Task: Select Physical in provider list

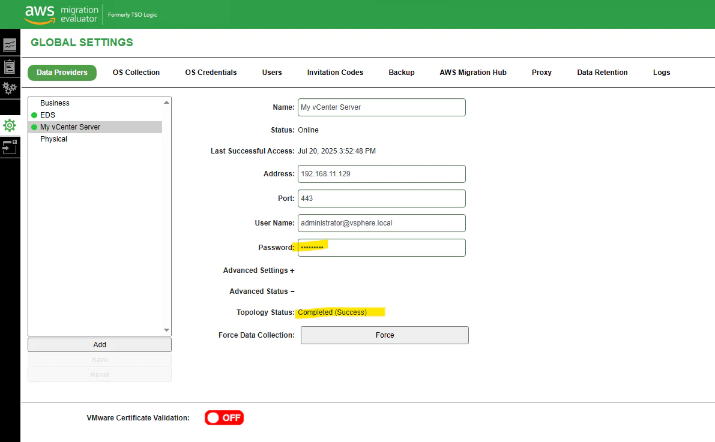Action: coord(95,139)
